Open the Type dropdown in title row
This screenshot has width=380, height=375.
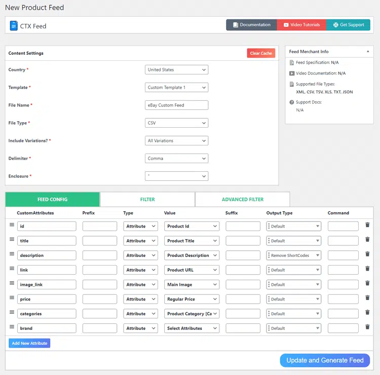pos(140,241)
